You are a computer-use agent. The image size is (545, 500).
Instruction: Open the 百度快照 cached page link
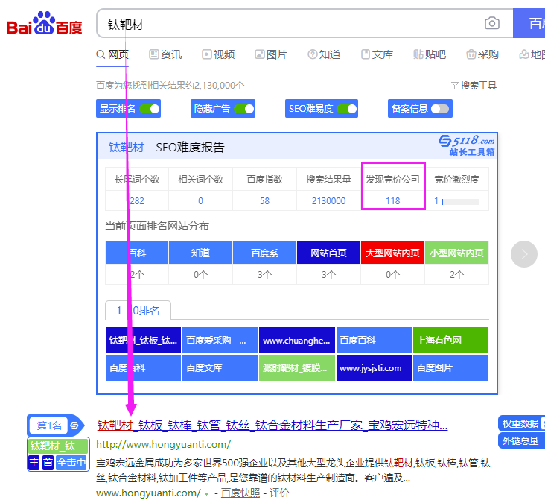pyautogui.click(x=241, y=493)
